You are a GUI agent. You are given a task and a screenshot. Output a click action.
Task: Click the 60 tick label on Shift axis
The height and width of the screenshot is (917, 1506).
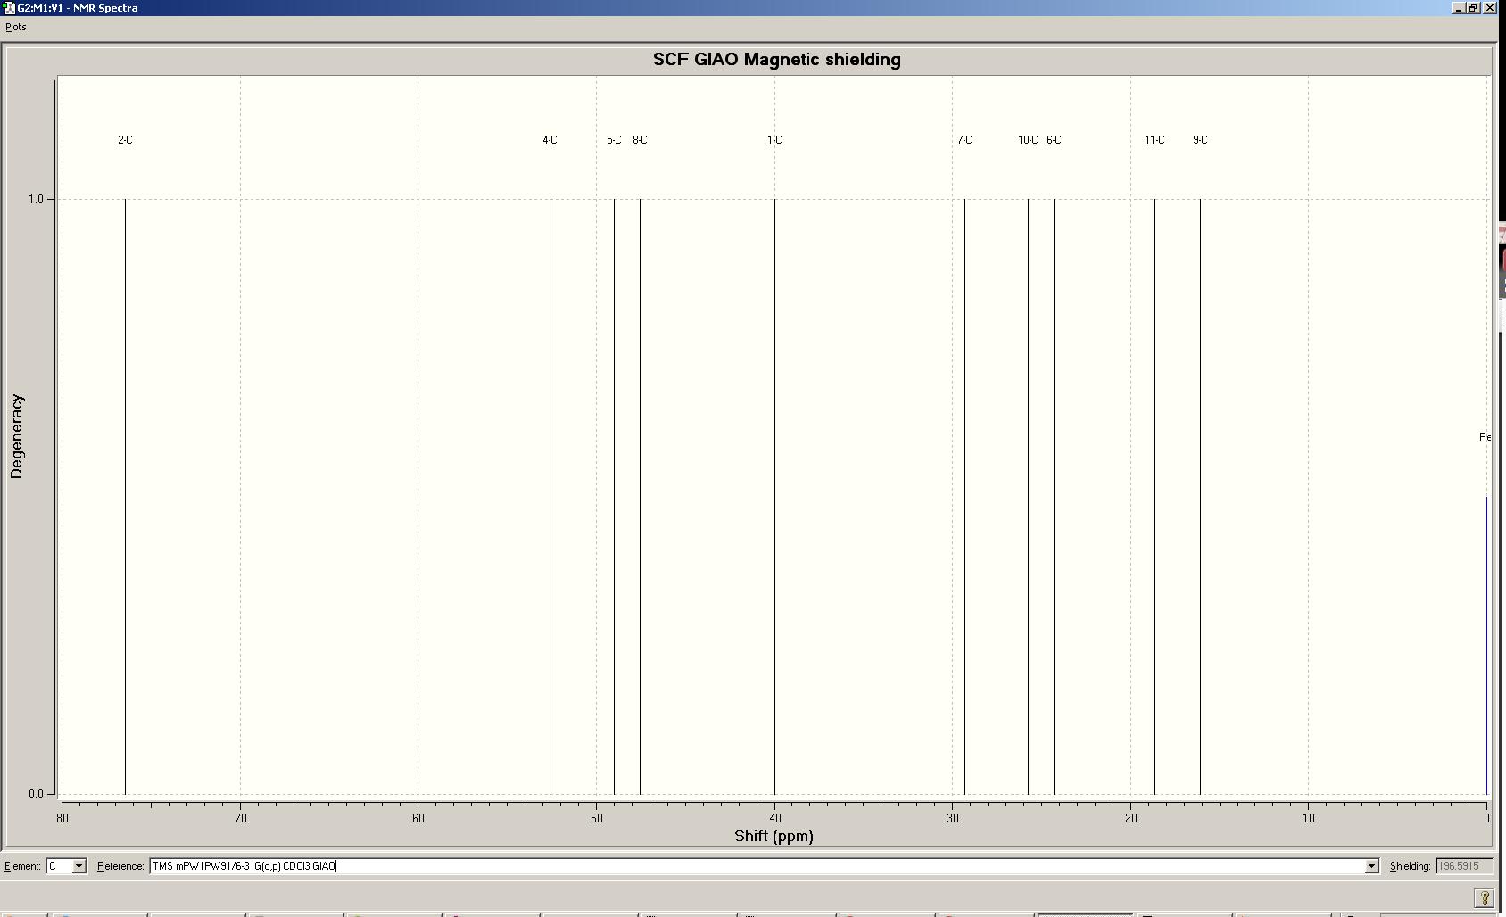(x=418, y=818)
